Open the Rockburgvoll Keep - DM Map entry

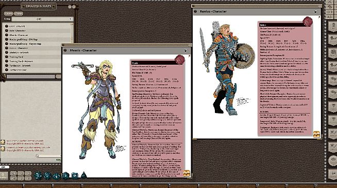pos(23,40)
